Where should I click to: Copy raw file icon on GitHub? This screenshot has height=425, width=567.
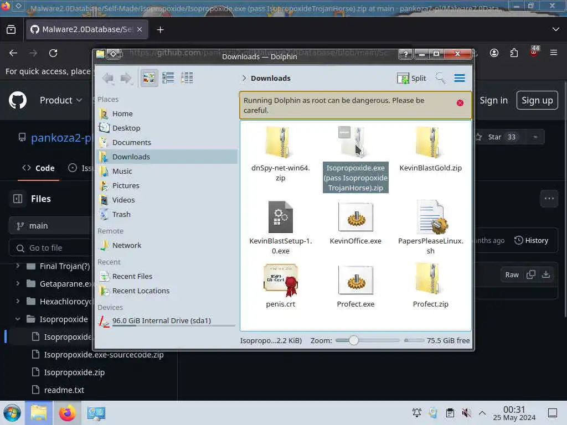pos(531,274)
